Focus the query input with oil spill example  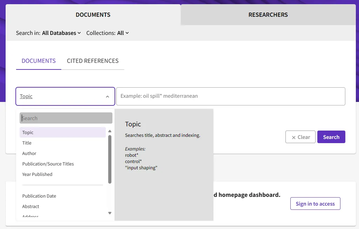click(x=231, y=96)
